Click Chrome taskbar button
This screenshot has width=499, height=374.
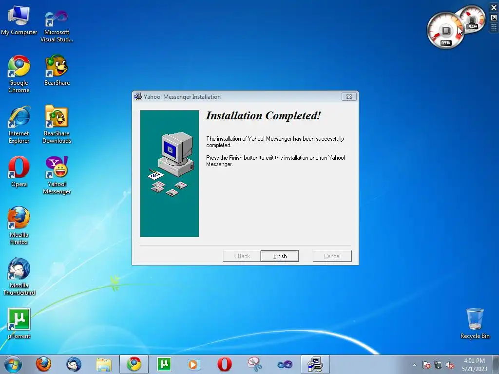[134, 364]
